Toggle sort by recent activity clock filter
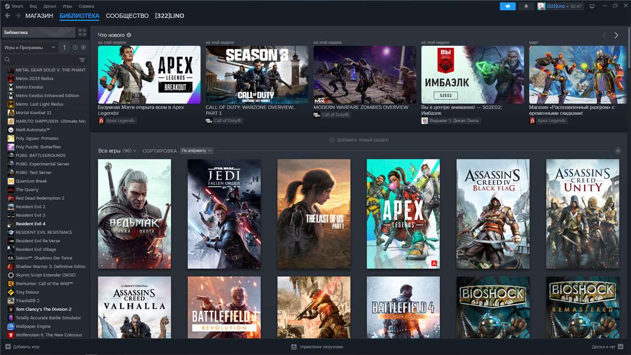This screenshot has height=355, width=631. coord(75,47)
